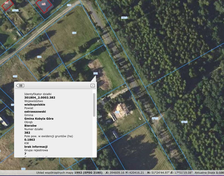The height and width of the screenshot is (176, 224).
Task: Click the list-back icon in the parcel popup
Action: pos(20,86)
